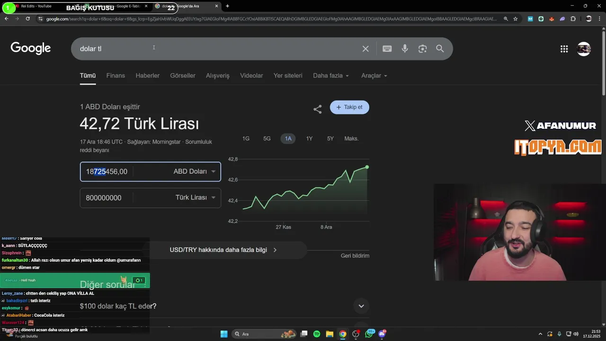The width and height of the screenshot is (606, 341).
Task: Switch to the Tümü results tab
Action: (88, 76)
